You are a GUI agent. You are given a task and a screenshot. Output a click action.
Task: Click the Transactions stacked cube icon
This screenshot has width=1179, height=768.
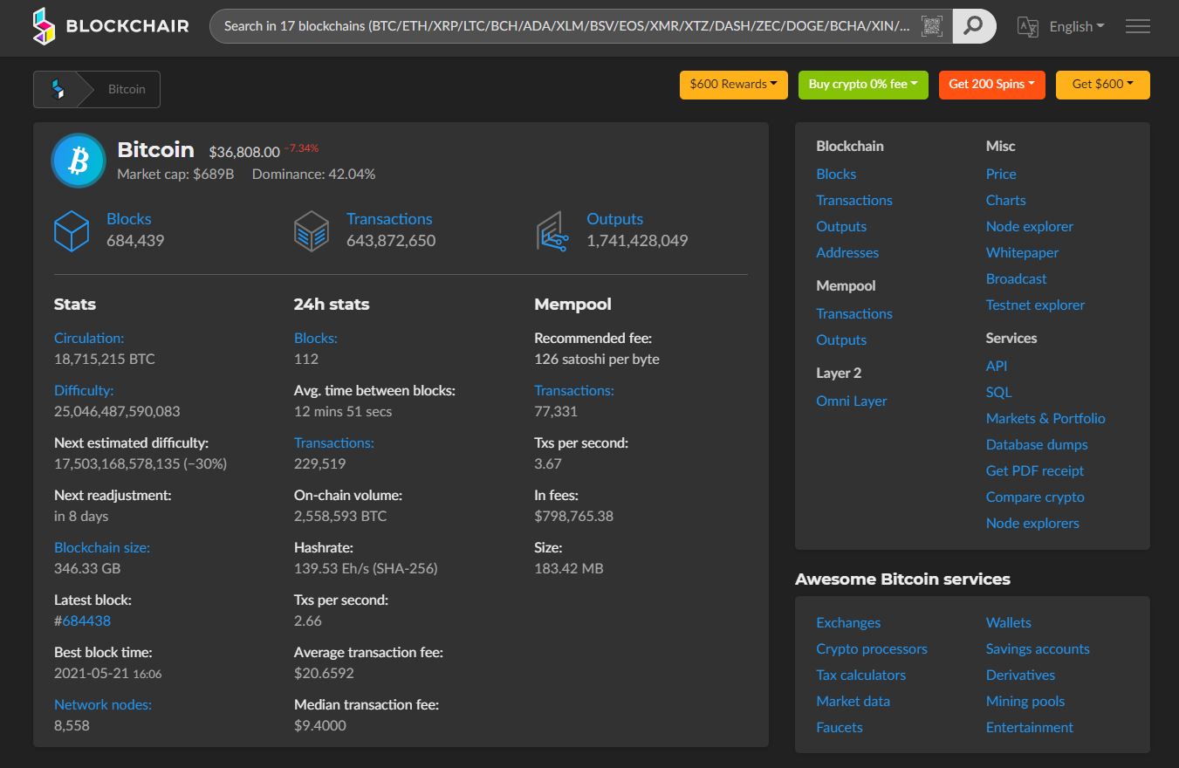[x=312, y=230]
